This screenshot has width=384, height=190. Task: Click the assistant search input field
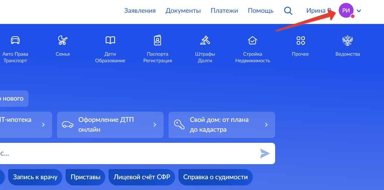137,154
